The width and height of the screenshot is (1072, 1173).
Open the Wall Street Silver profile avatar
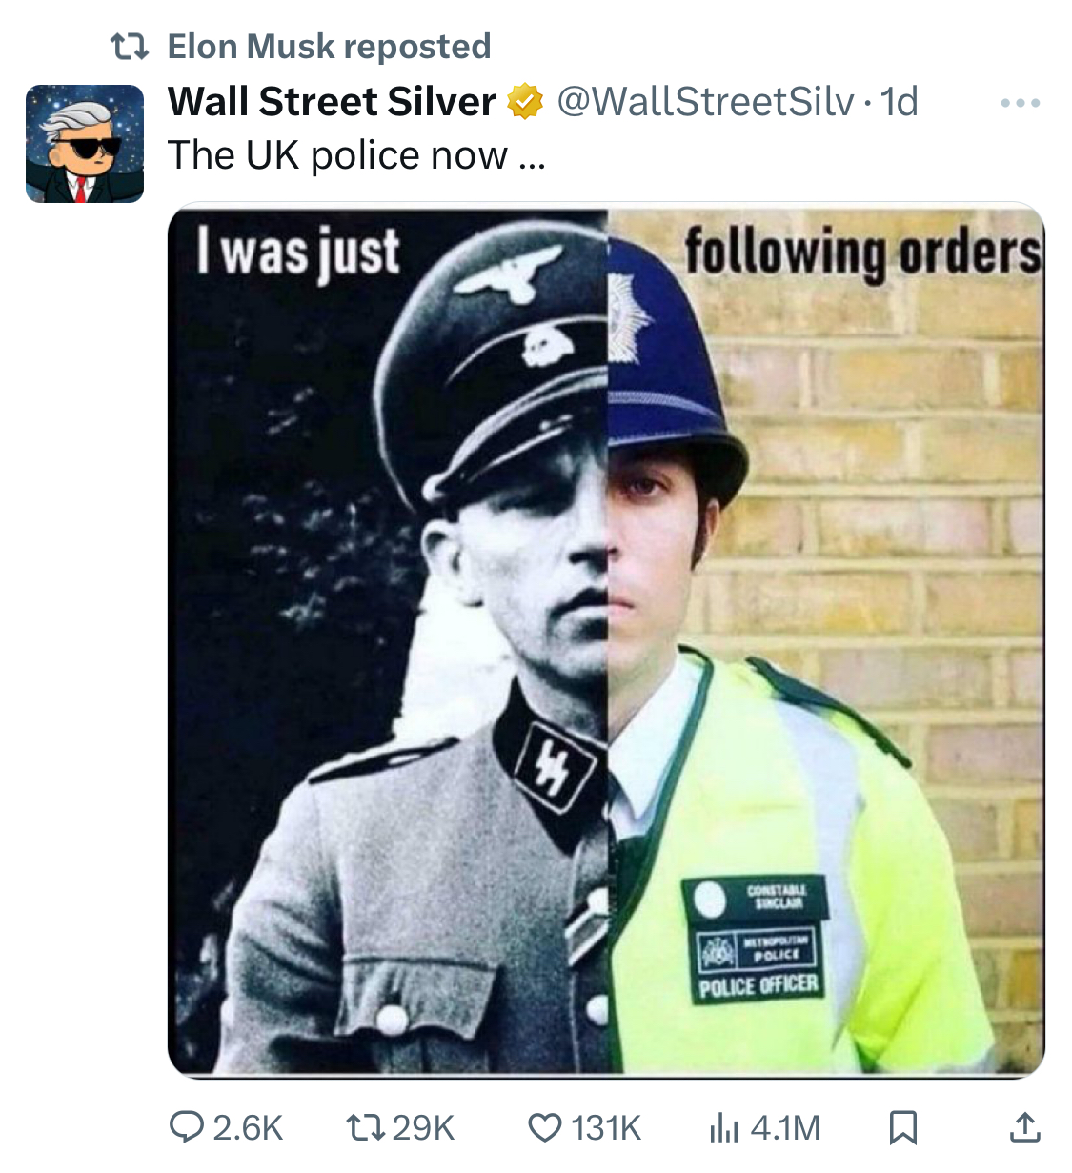[85, 144]
